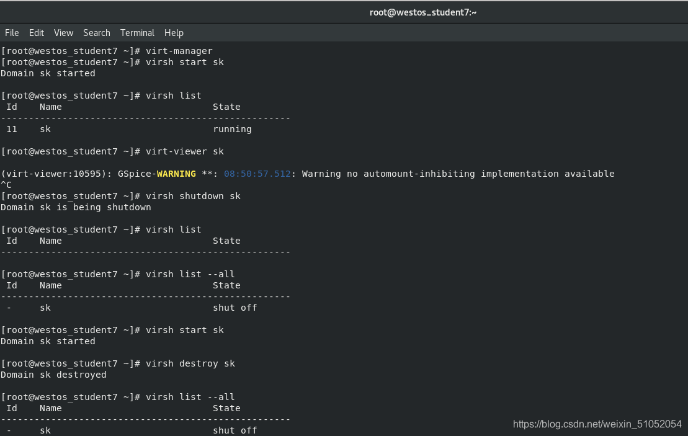Open the Help menu
Image resolution: width=688 pixels, height=436 pixels.
(174, 33)
